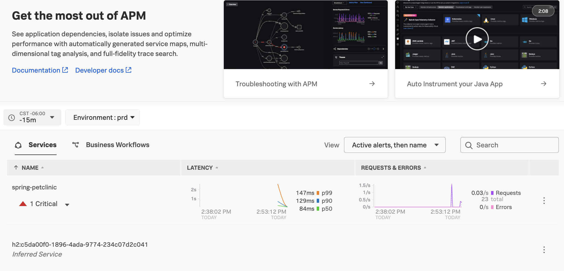Screen dimensions: 564x271
Task: Open the more-actions menu for spring-petclinic
Action: pos(544,201)
